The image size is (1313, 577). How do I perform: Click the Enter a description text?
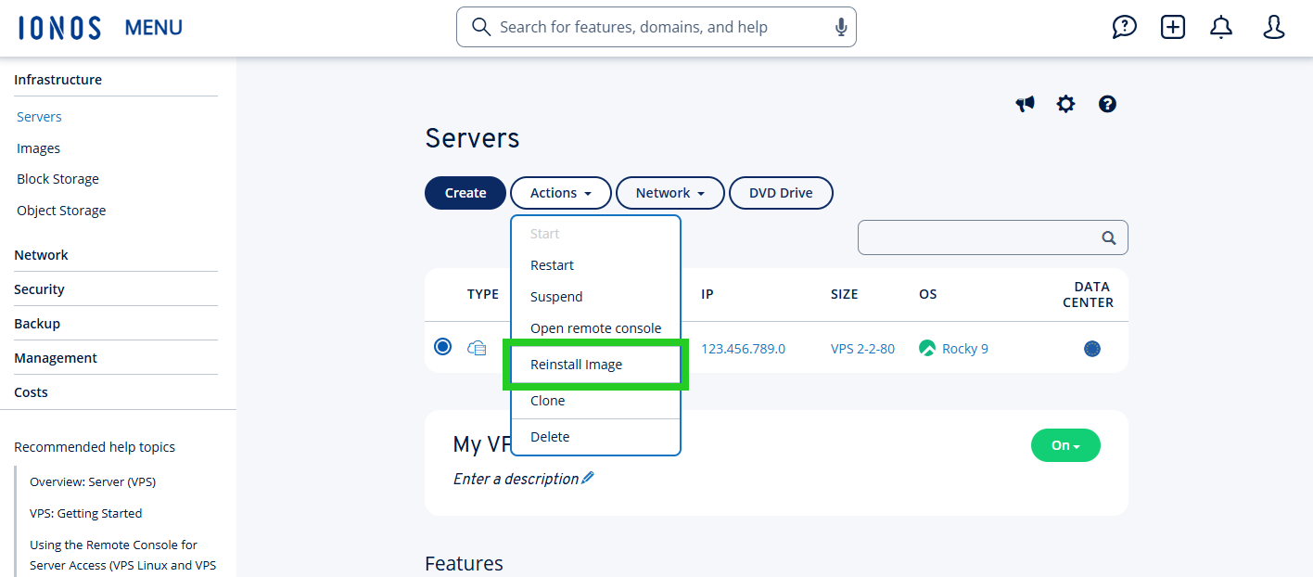point(516,480)
